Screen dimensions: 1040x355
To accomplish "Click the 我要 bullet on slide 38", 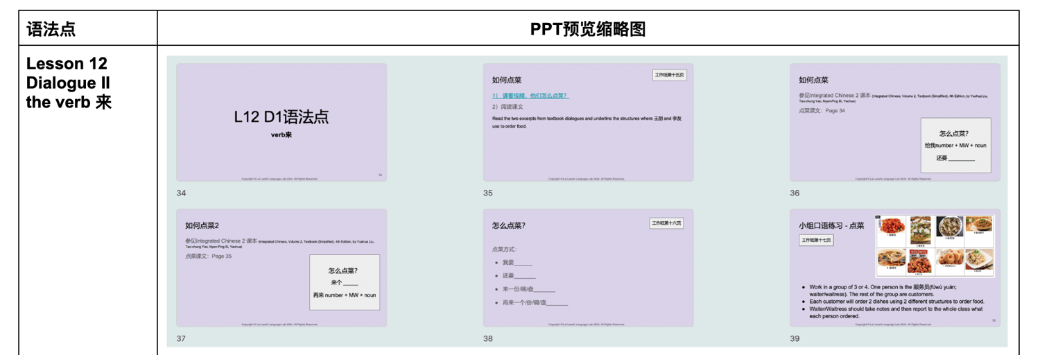I will 518,263.
